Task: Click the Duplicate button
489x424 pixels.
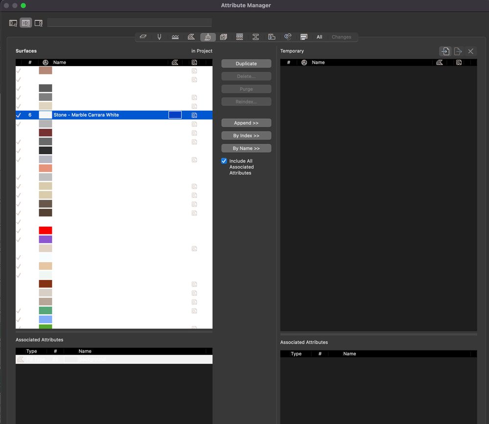Action: [246, 63]
